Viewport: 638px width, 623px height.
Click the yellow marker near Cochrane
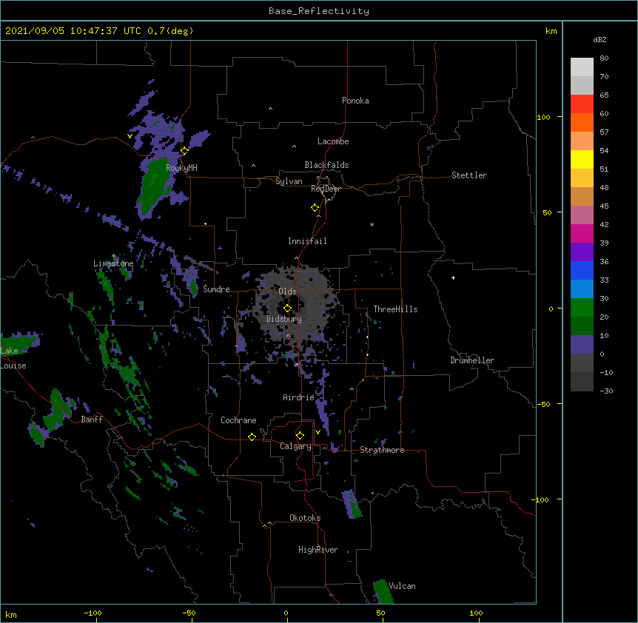[x=252, y=437]
